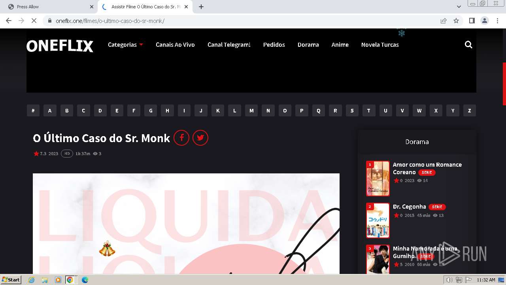Open the Anime section
The image size is (506, 285).
point(340,45)
